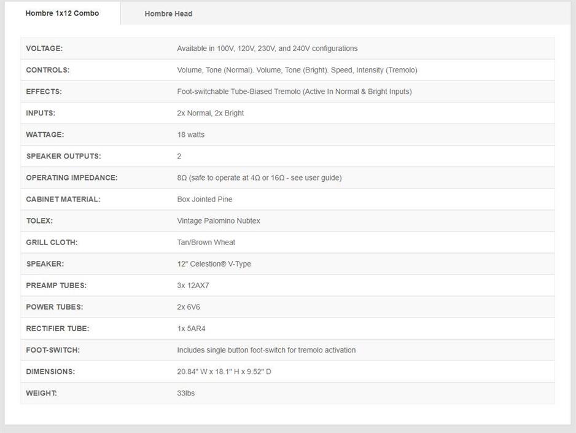
Task: Click the FOOT-SWITCH row label
Action: click(53, 350)
